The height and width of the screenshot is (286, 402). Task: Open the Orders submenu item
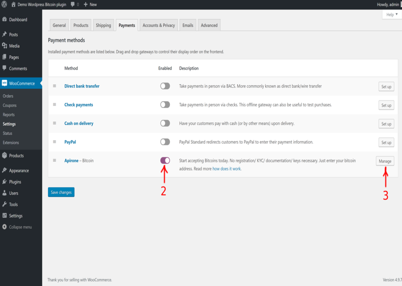8,96
